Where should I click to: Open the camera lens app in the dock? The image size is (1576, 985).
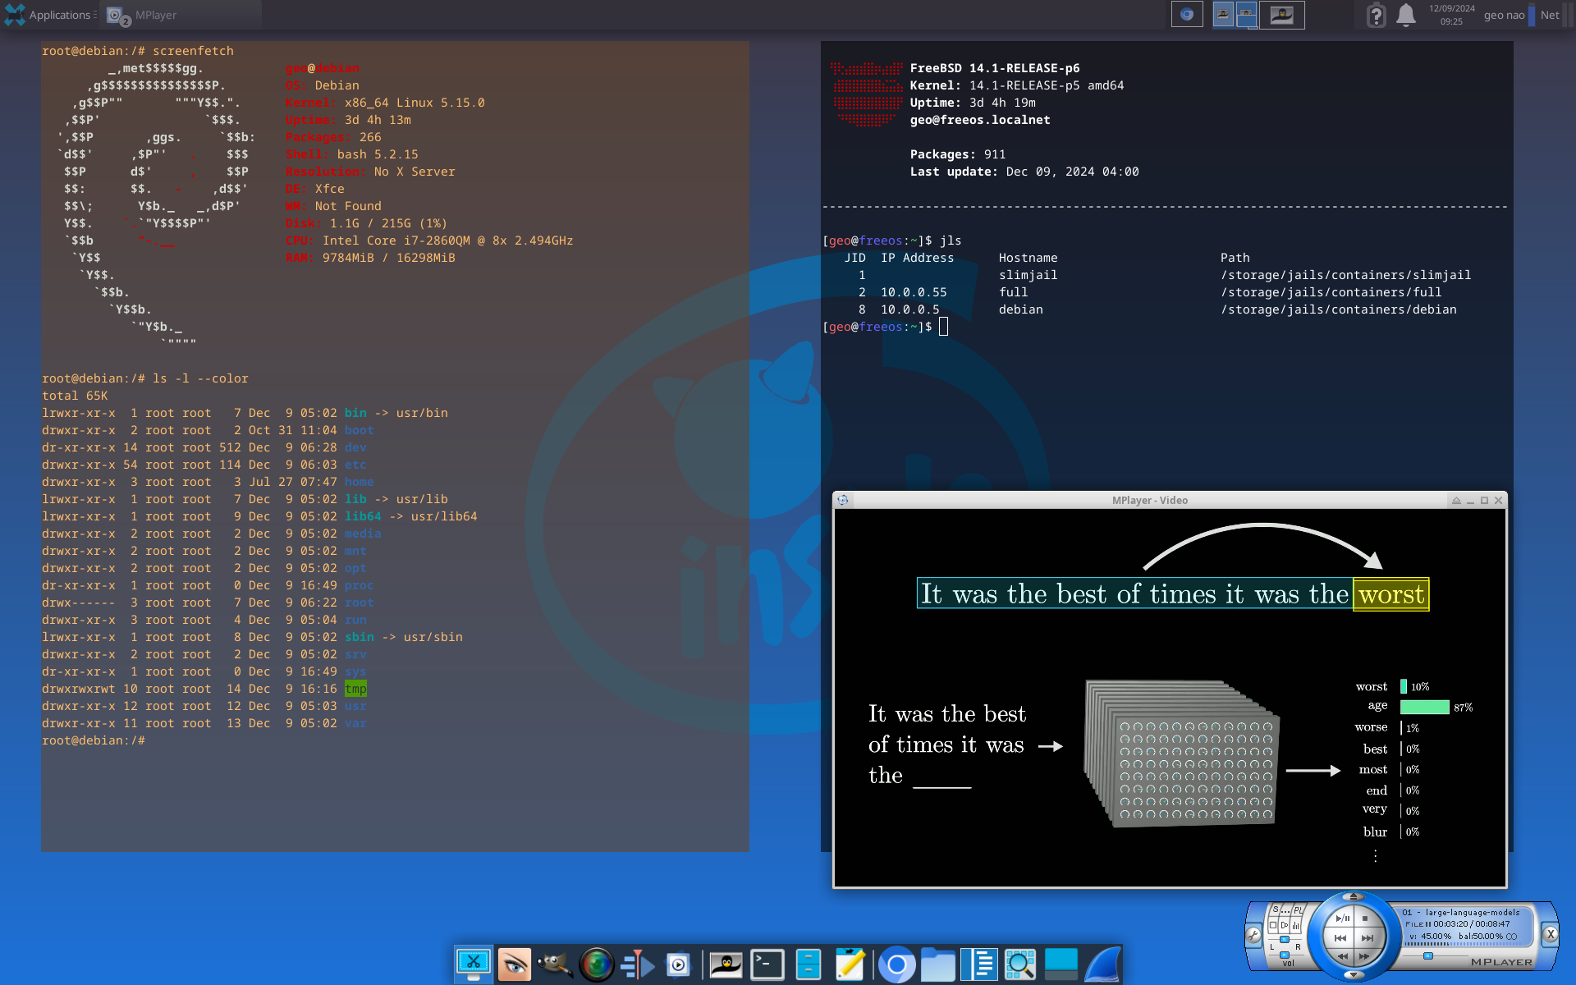(597, 964)
